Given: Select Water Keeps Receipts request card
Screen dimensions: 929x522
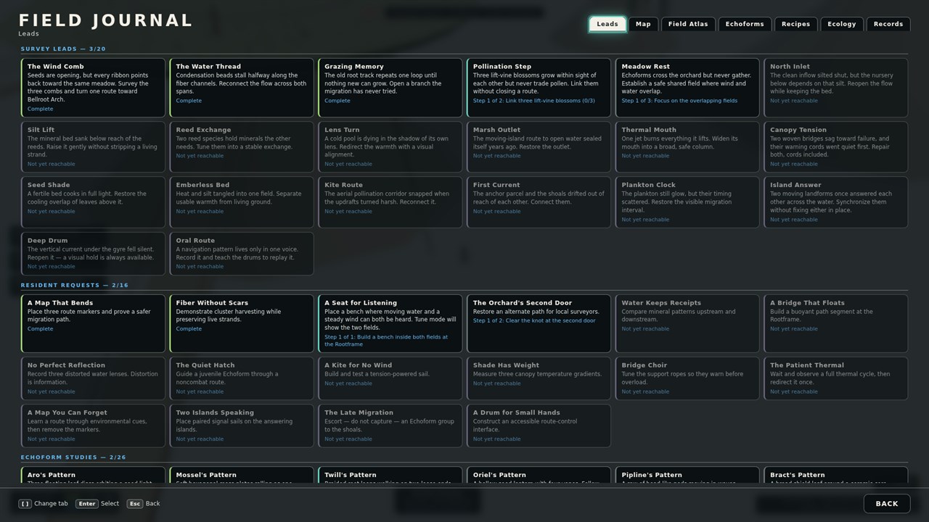Looking at the screenshot, I should coord(687,323).
